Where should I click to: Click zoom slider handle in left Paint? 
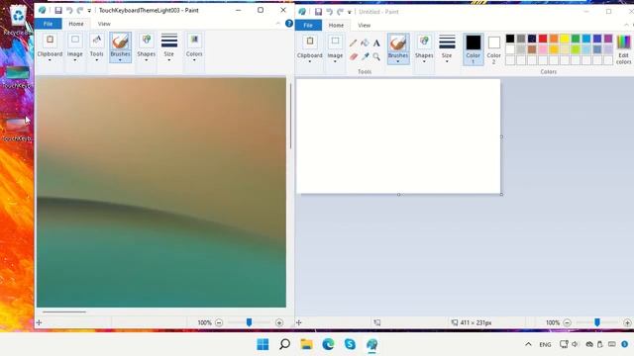click(x=249, y=322)
